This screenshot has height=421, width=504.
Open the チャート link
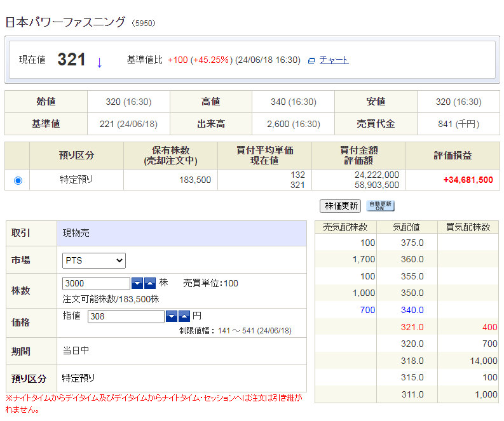click(x=334, y=60)
